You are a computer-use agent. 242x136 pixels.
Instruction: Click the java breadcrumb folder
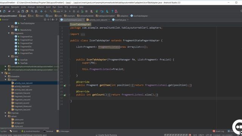point(49,16)
